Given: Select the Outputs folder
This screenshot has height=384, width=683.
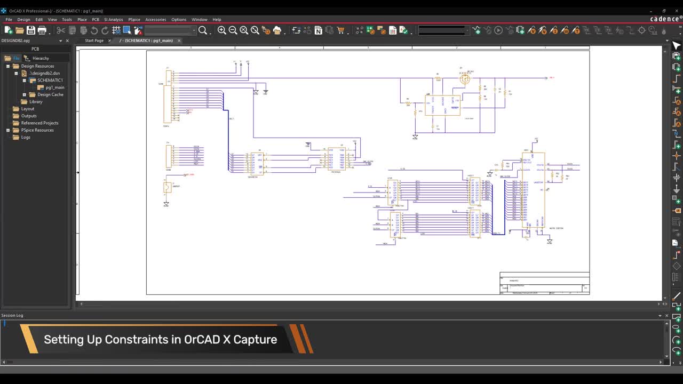Looking at the screenshot, I should [x=29, y=116].
